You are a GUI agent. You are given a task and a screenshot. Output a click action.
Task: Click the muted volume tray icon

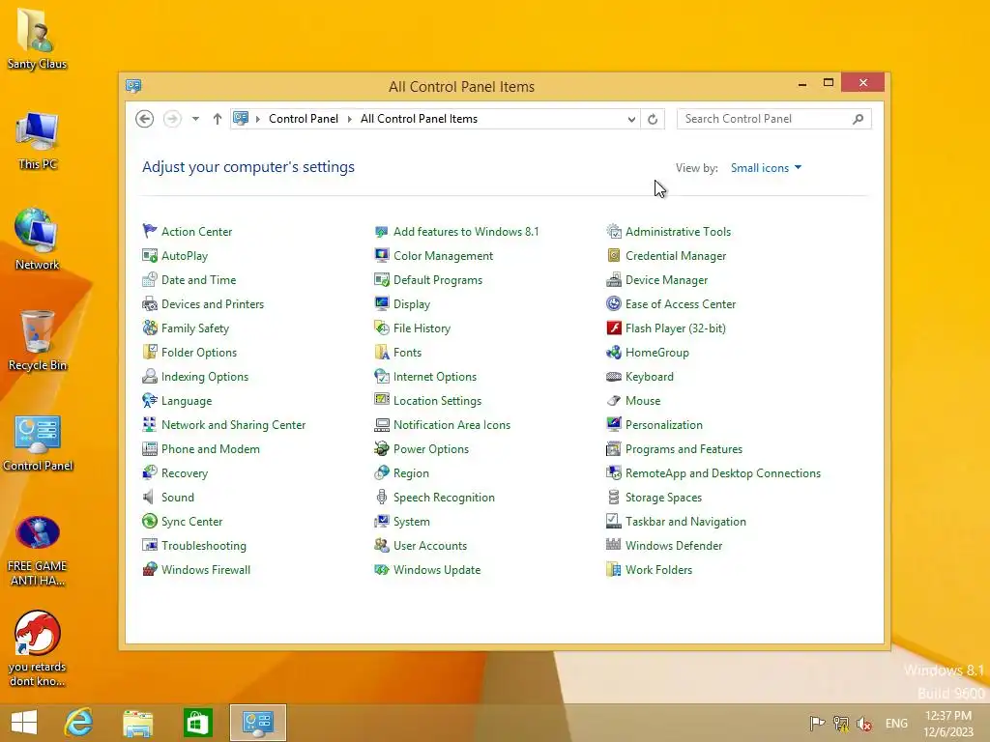(864, 723)
